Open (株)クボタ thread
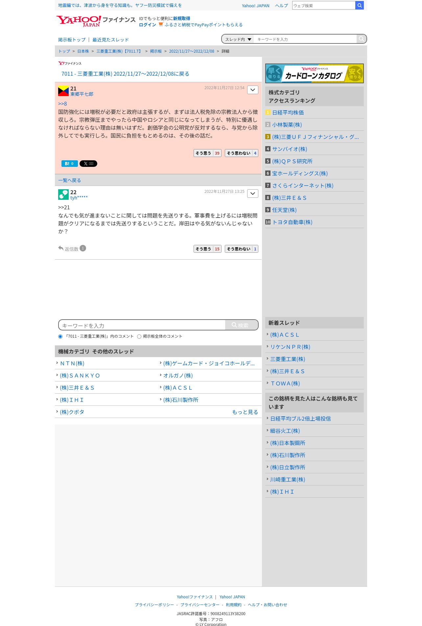This screenshot has height=626, width=422. click(x=72, y=412)
